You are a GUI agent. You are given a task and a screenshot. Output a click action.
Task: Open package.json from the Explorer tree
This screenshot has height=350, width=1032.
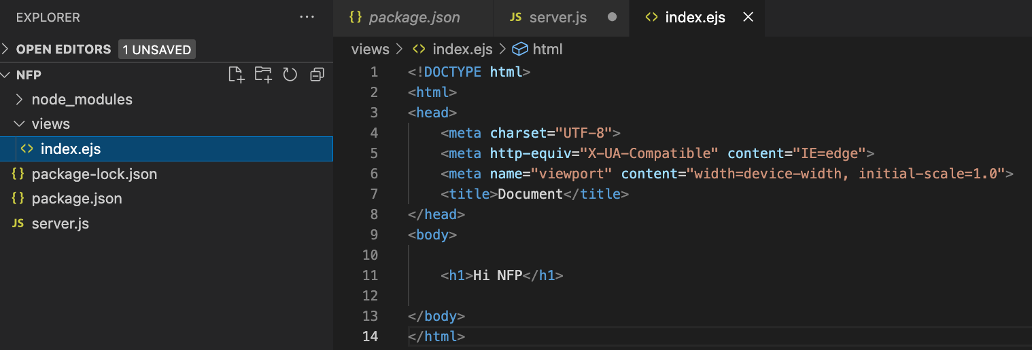[167, 199]
